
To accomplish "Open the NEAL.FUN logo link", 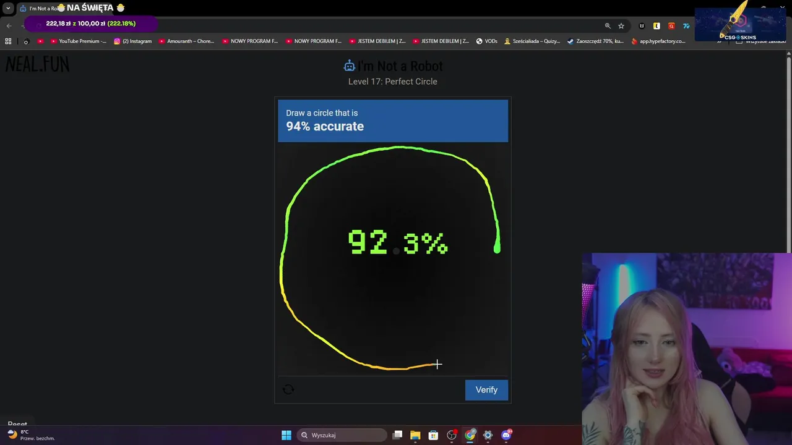I will tap(38, 64).
